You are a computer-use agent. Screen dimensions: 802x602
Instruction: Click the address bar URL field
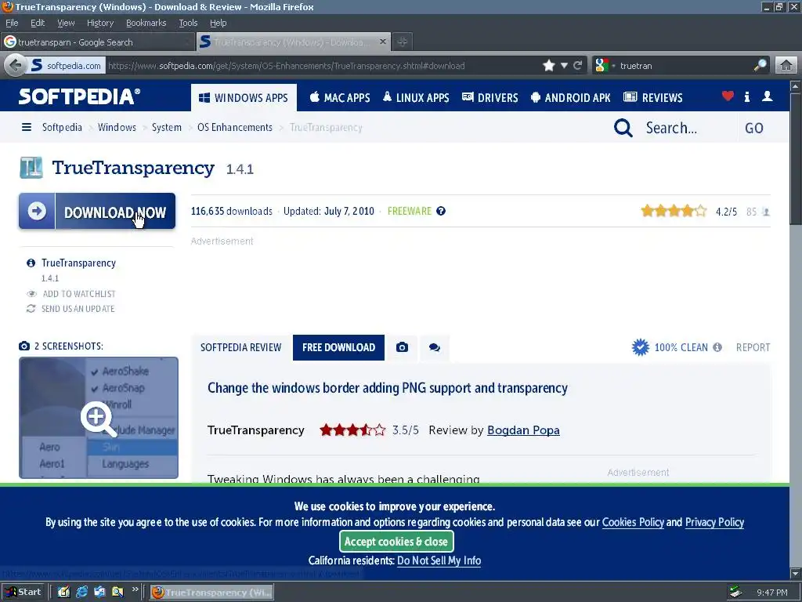click(322, 66)
